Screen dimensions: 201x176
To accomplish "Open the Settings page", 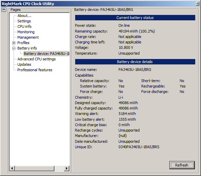I will (x=24, y=21).
